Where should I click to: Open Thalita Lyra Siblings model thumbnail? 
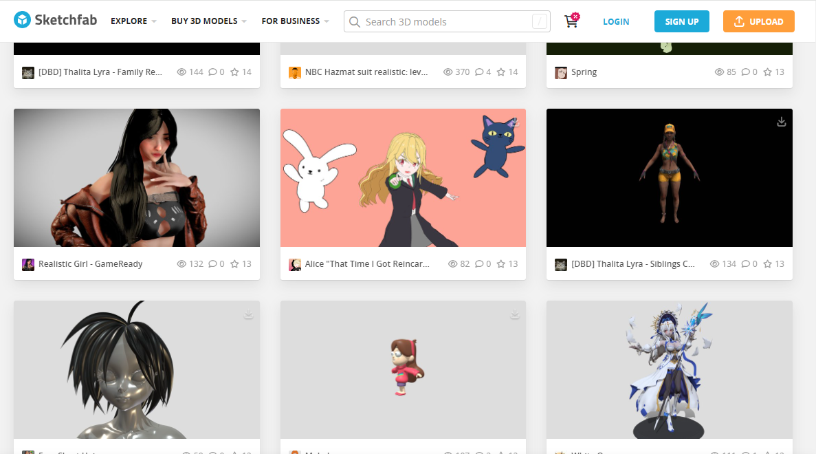[x=670, y=177]
